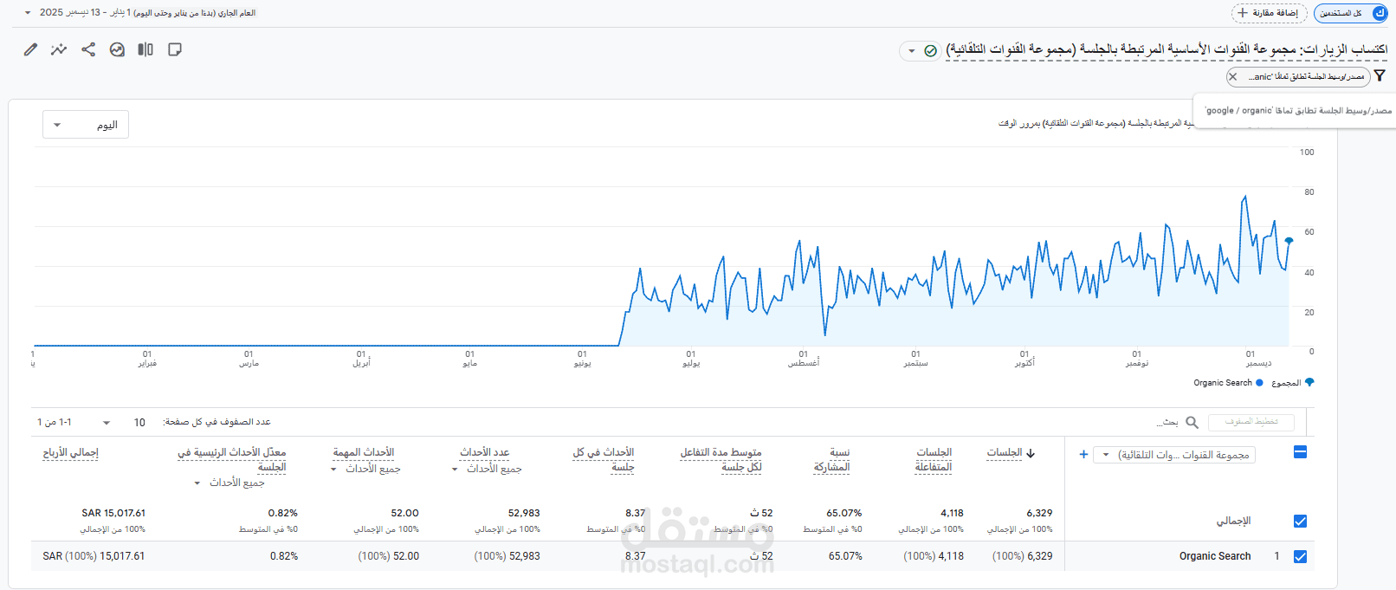Viewport: 1396px width, 590px height.
Task: Click 4,118 engaged sessions in totals row
Action: pyautogui.click(x=951, y=513)
